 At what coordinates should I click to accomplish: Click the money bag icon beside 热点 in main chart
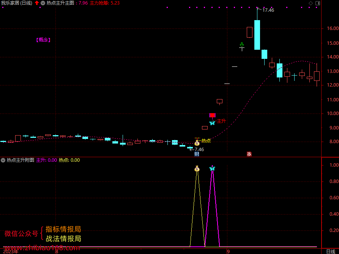click(197, 143)
